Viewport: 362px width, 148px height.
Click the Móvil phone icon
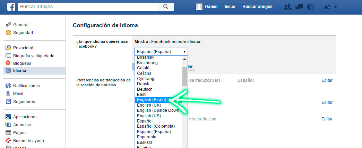[8, 94]
